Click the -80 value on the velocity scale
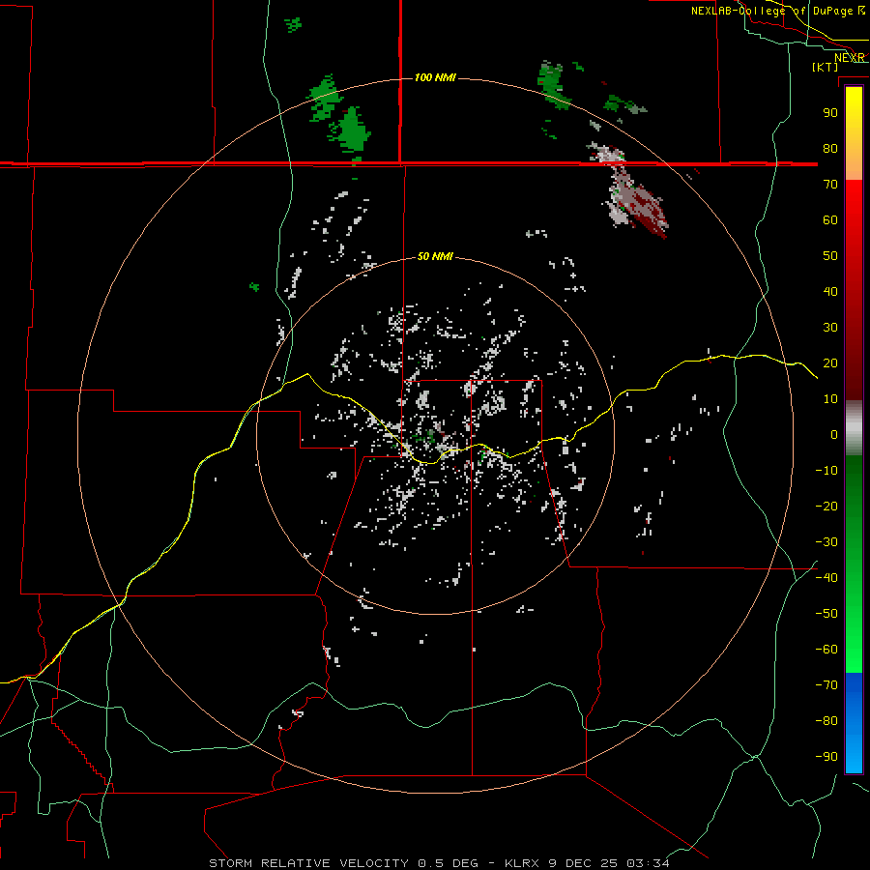The width and height of the screenshot is (870, 870). [826, 721]
